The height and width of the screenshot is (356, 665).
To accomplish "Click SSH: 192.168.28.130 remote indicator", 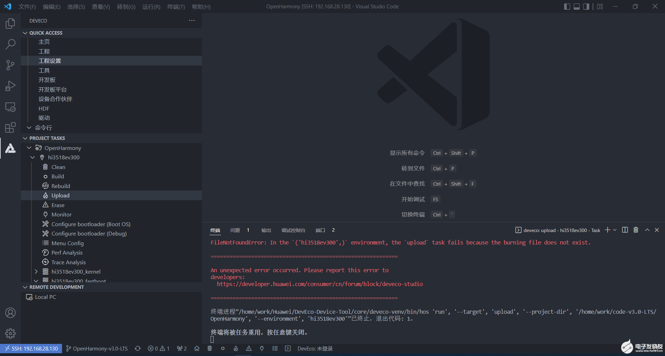I will pyautogui.click(x=31, y=348).
